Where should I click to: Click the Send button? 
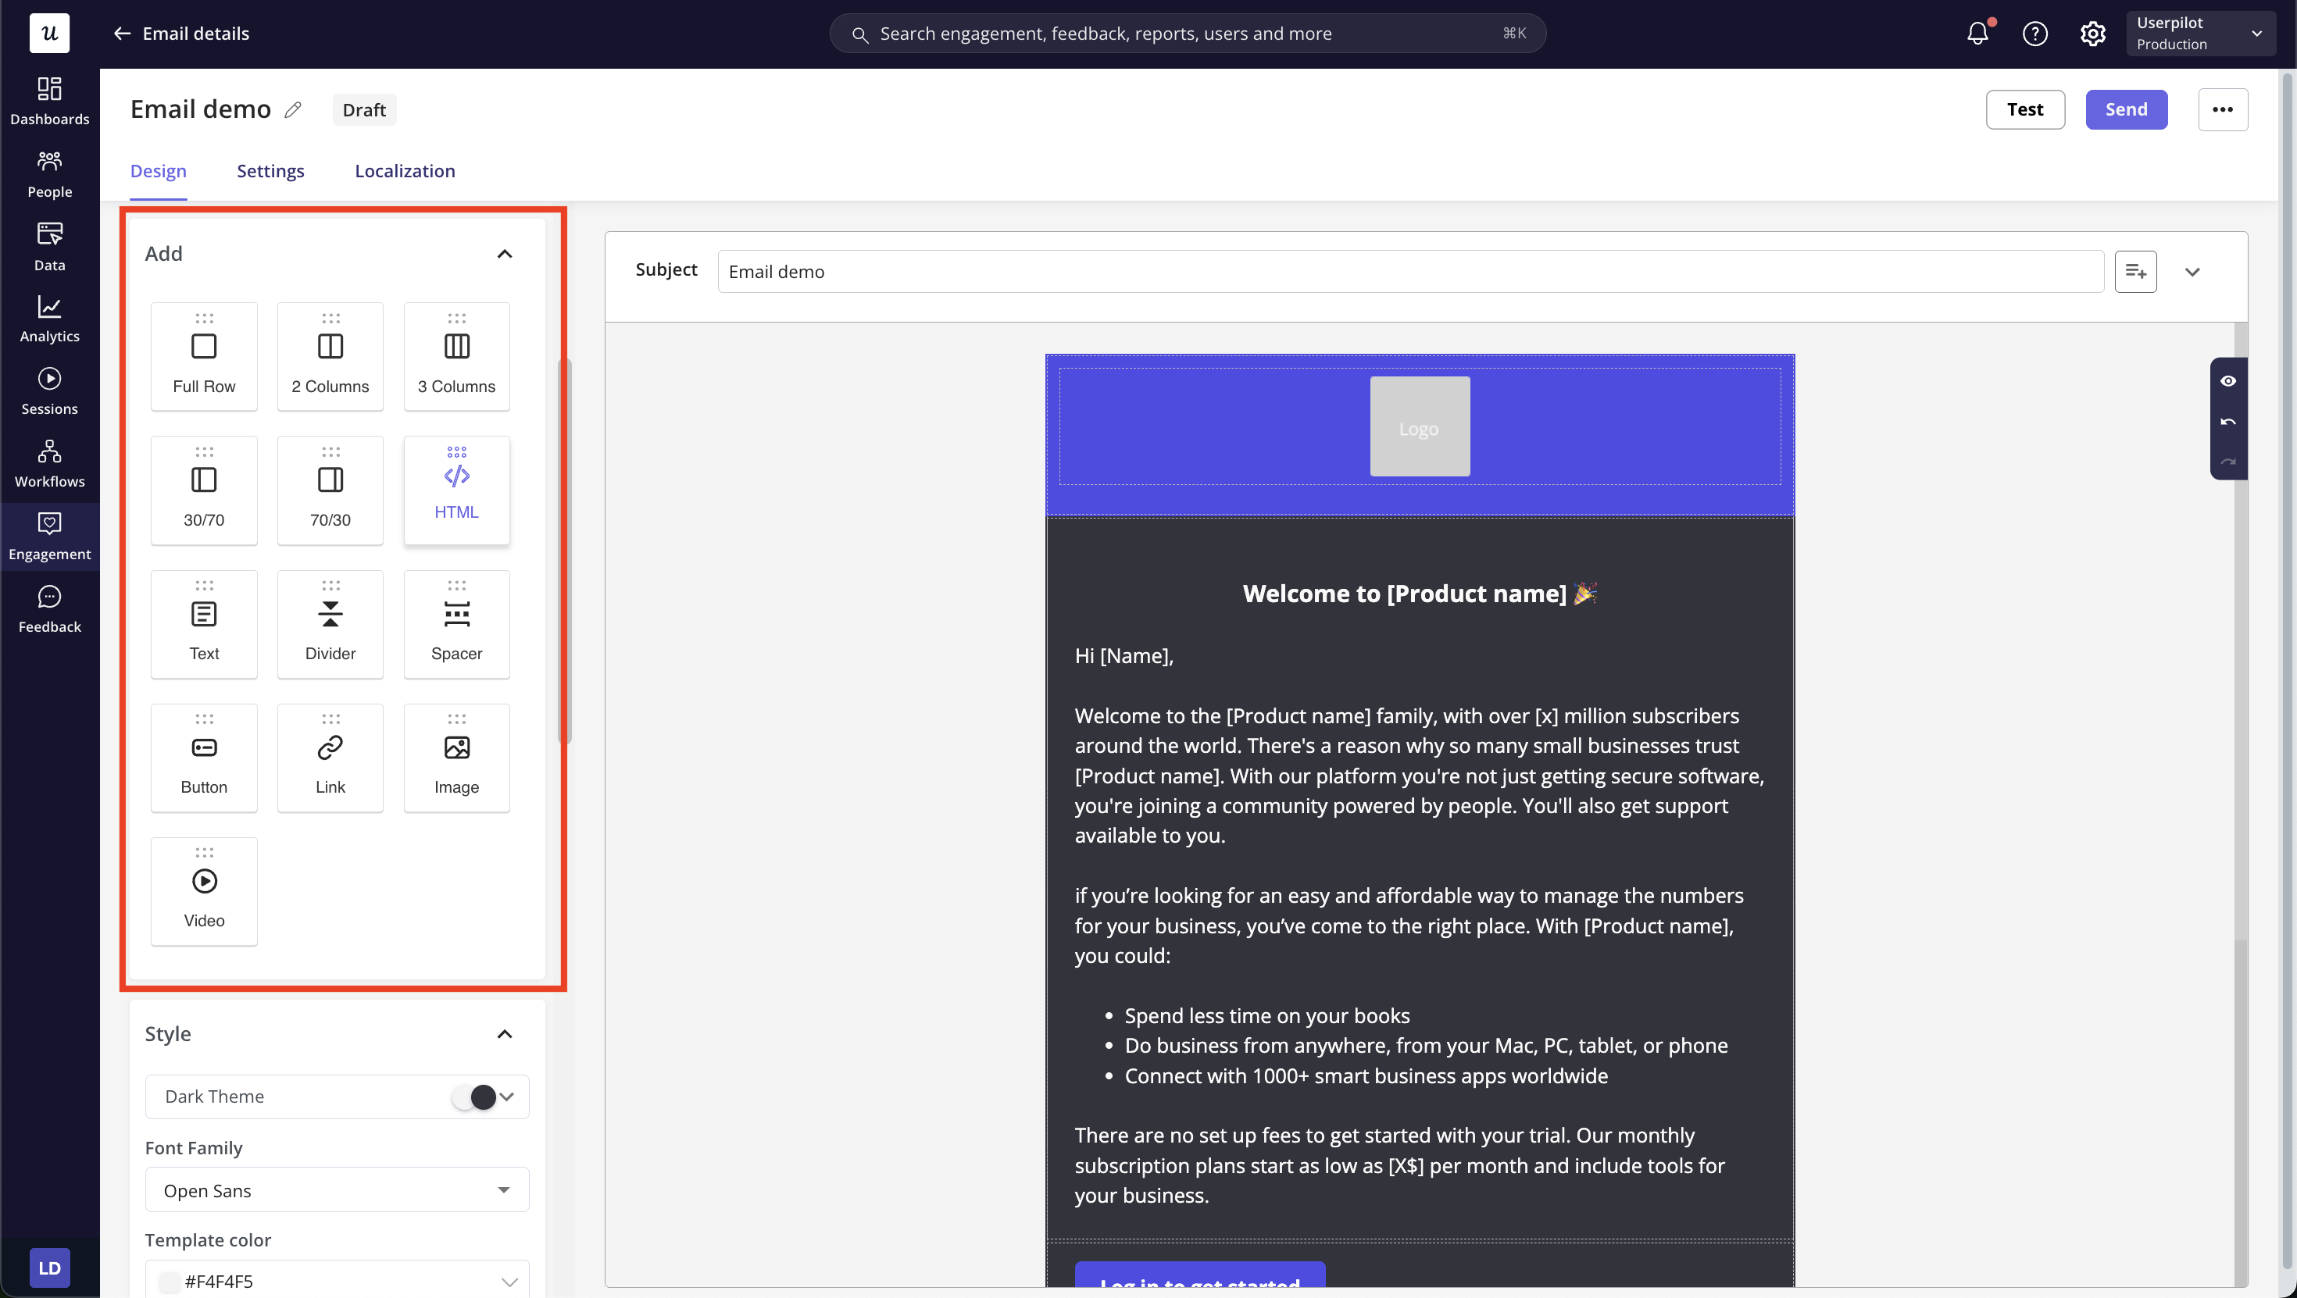[2127, 109]
